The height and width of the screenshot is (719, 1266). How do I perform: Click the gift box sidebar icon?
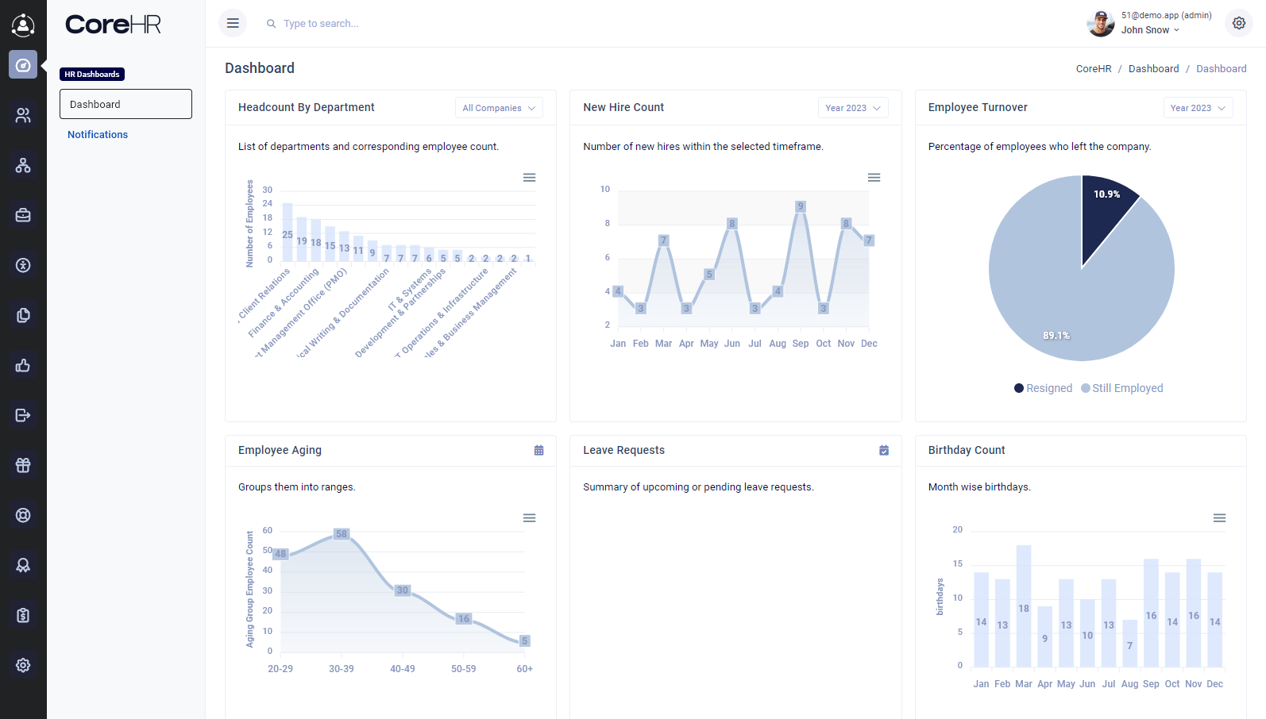pos(23,465)
